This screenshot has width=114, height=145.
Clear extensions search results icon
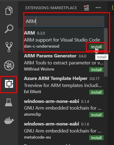coord(86,8)
